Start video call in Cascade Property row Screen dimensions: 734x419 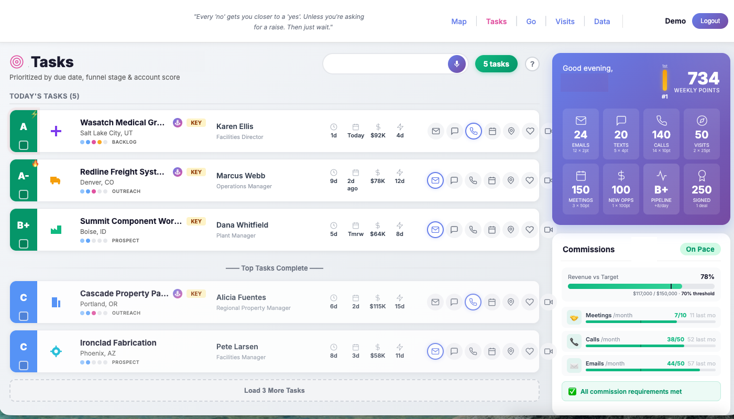pyautogui.click(x=549, y=302)
